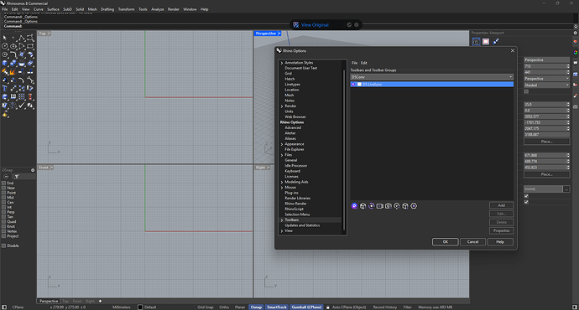
Task: Open the viewport camera properties icon
Action: tap(477, 42)
